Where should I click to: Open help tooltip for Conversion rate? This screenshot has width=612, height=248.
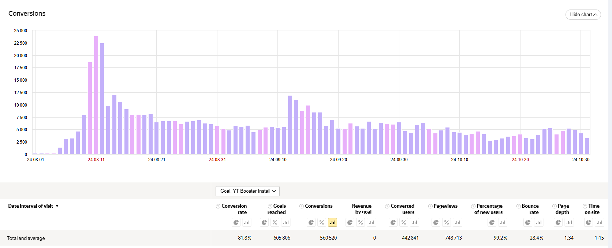click(x=218, y=206)
